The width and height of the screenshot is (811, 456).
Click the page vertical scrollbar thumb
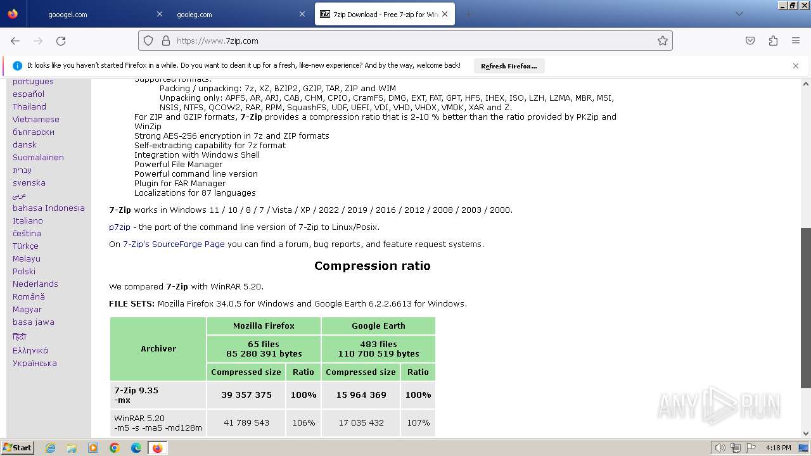pos(806,308)
